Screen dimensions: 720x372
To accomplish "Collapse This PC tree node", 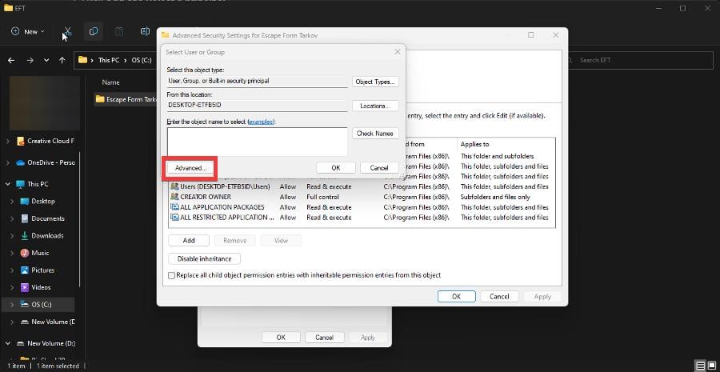I will (8, 184).
